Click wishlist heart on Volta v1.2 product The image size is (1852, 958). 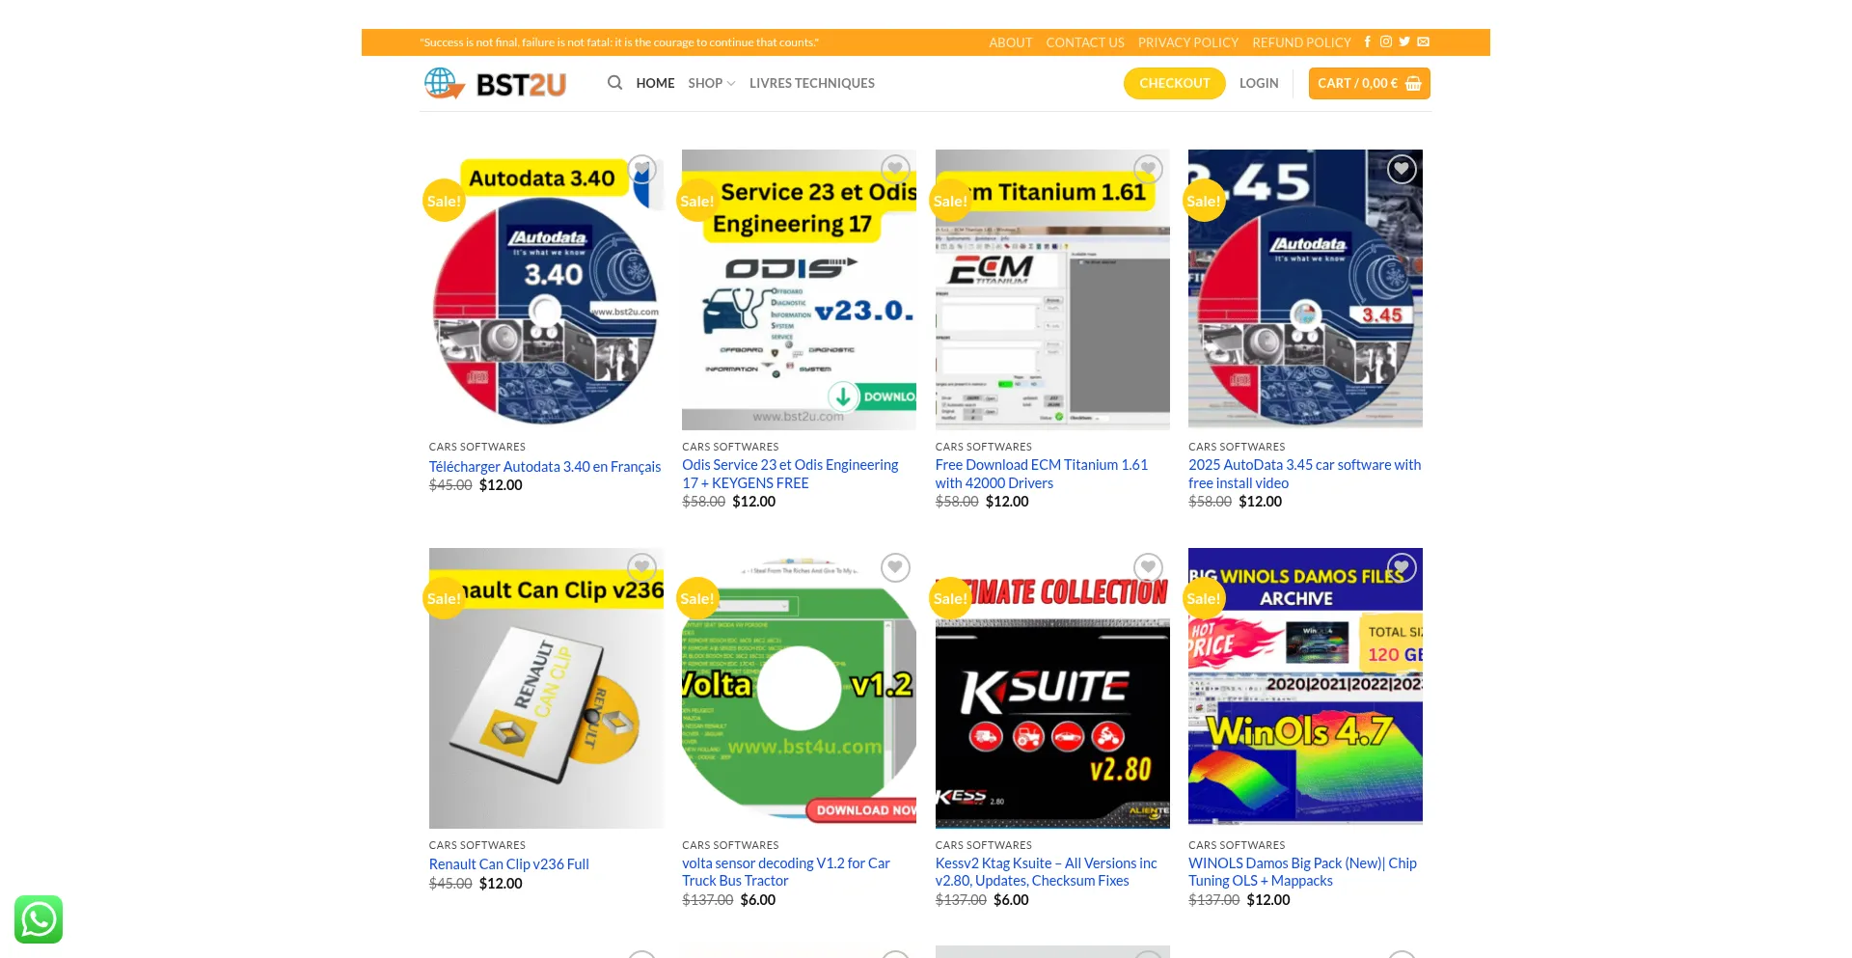pos(895,567)
